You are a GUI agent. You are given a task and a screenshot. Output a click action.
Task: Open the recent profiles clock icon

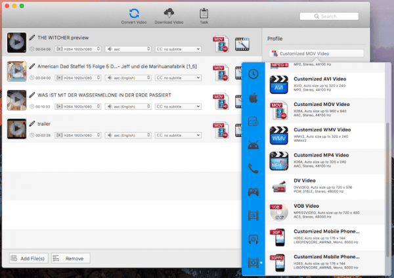(x=253, y=76)
